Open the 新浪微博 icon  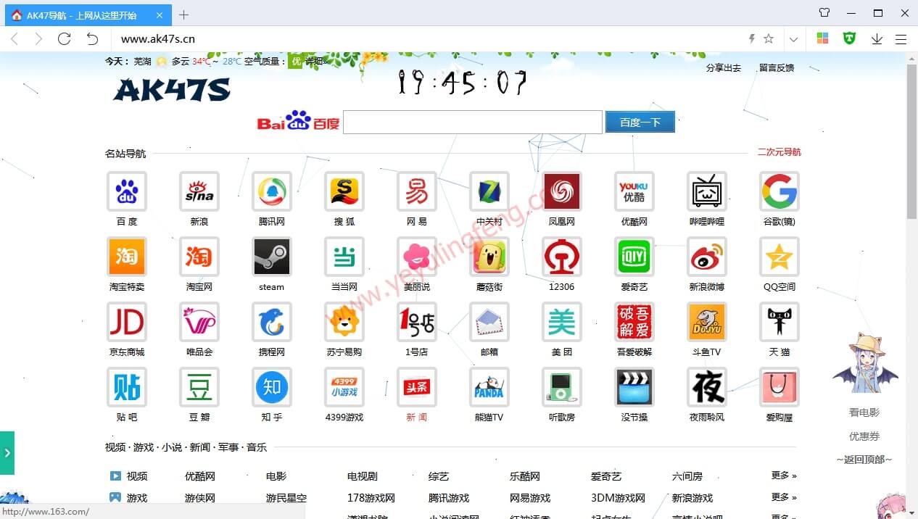point(707,257)
